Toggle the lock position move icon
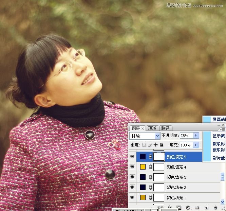226x211 pixels. [x=156, y=145]
